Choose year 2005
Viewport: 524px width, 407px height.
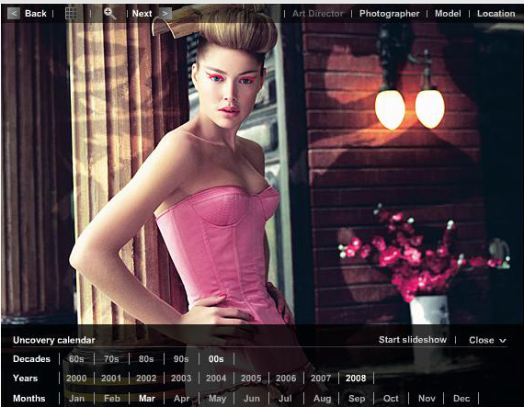(251, 379)
